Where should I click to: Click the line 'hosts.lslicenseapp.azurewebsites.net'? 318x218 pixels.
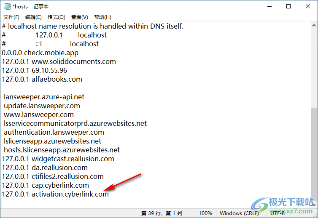point(62,150)
